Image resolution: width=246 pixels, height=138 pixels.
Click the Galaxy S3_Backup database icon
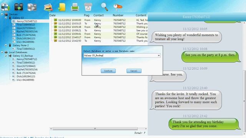pyautogui.click(x=10, y=56)
